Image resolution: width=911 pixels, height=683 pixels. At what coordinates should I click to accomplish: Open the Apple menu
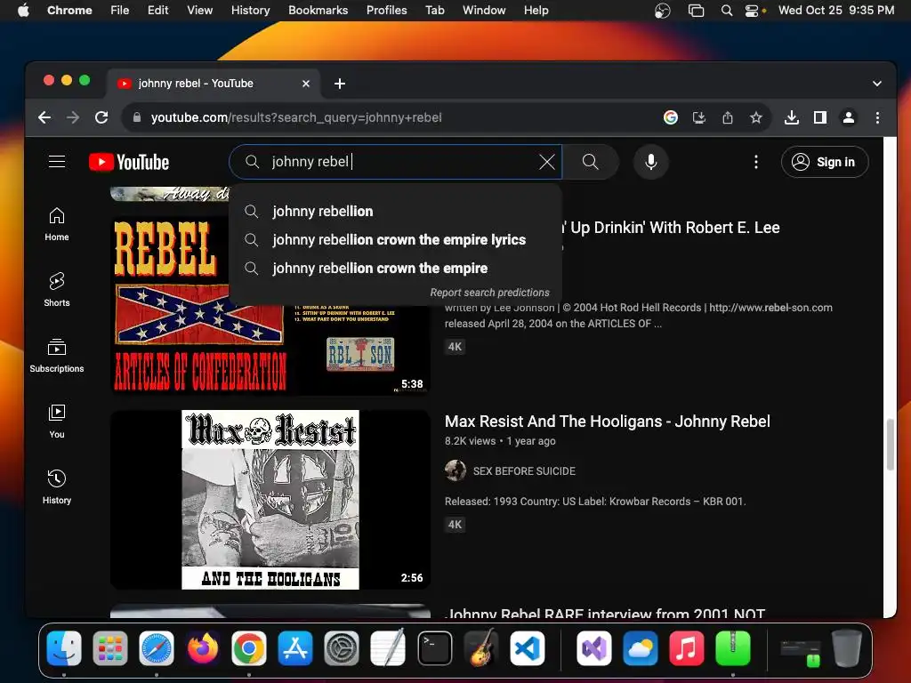tap(23, 10)
